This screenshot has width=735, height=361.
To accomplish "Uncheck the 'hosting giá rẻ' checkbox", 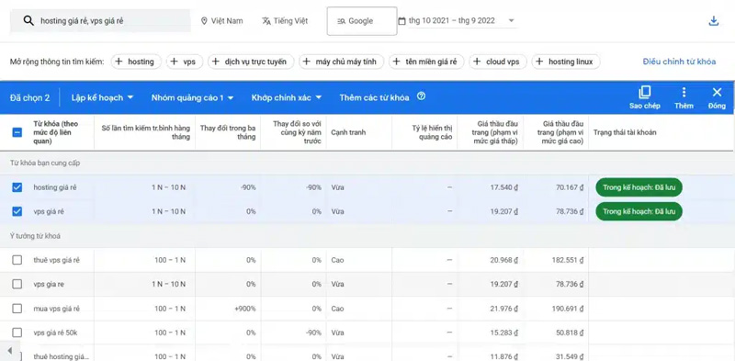I will [x=17, y=187].
